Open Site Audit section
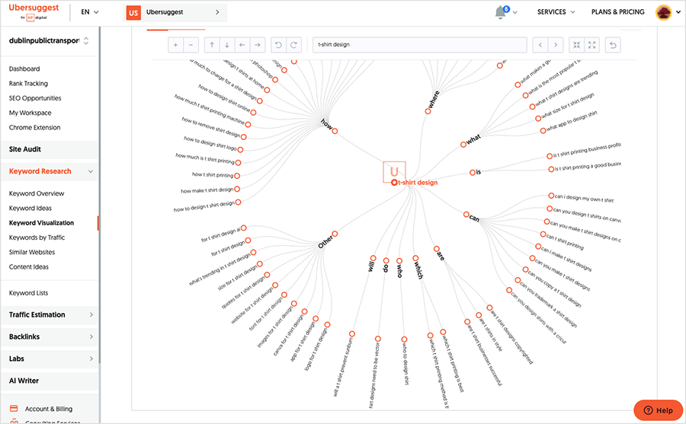 point(49,149)
